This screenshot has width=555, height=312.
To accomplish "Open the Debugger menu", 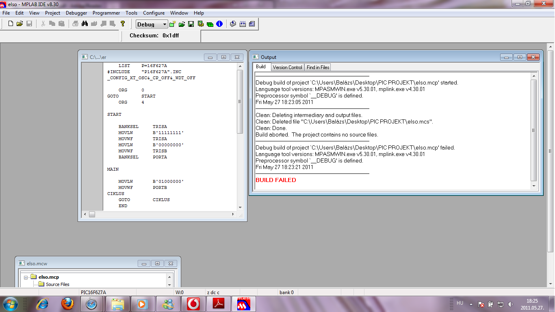I will [76, 13].
